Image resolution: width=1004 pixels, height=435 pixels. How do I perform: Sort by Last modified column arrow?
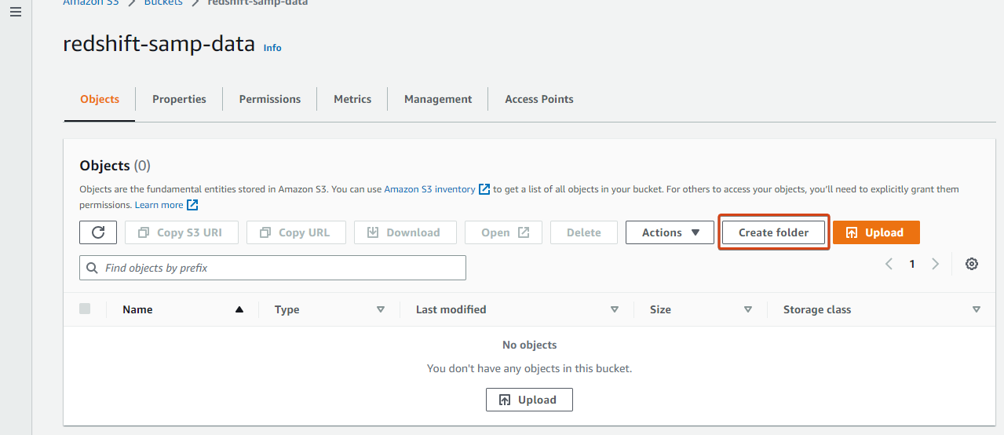tap(615, 309)
